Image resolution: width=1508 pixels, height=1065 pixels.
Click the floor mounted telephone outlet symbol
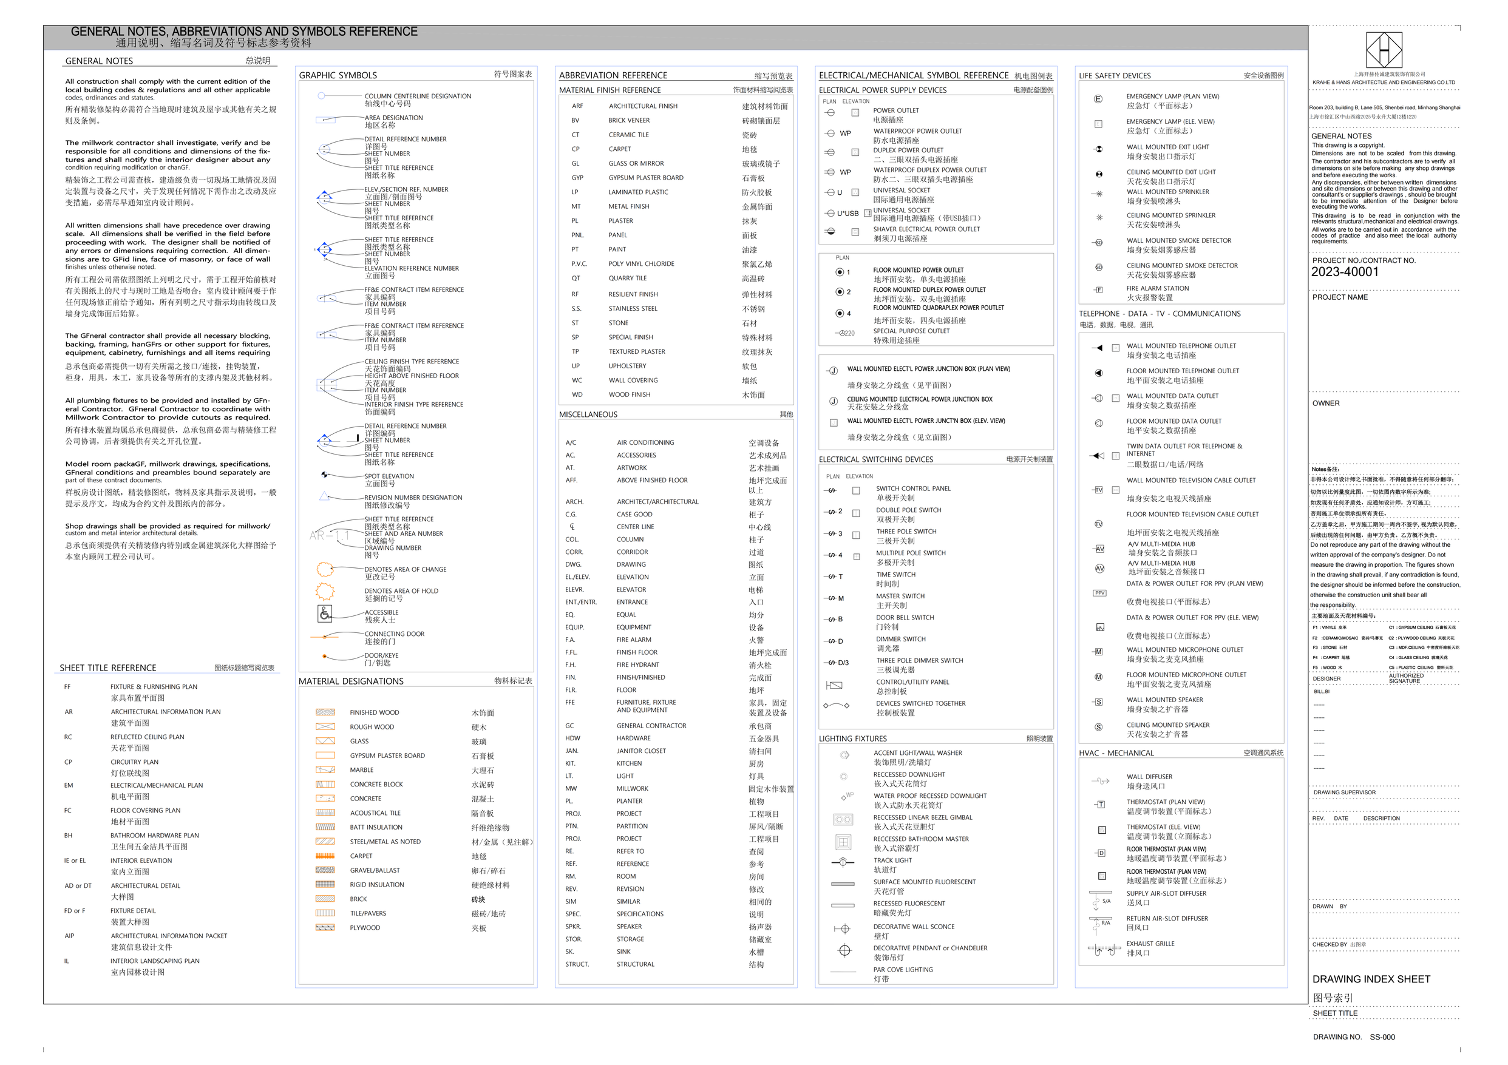(1098, 373)
